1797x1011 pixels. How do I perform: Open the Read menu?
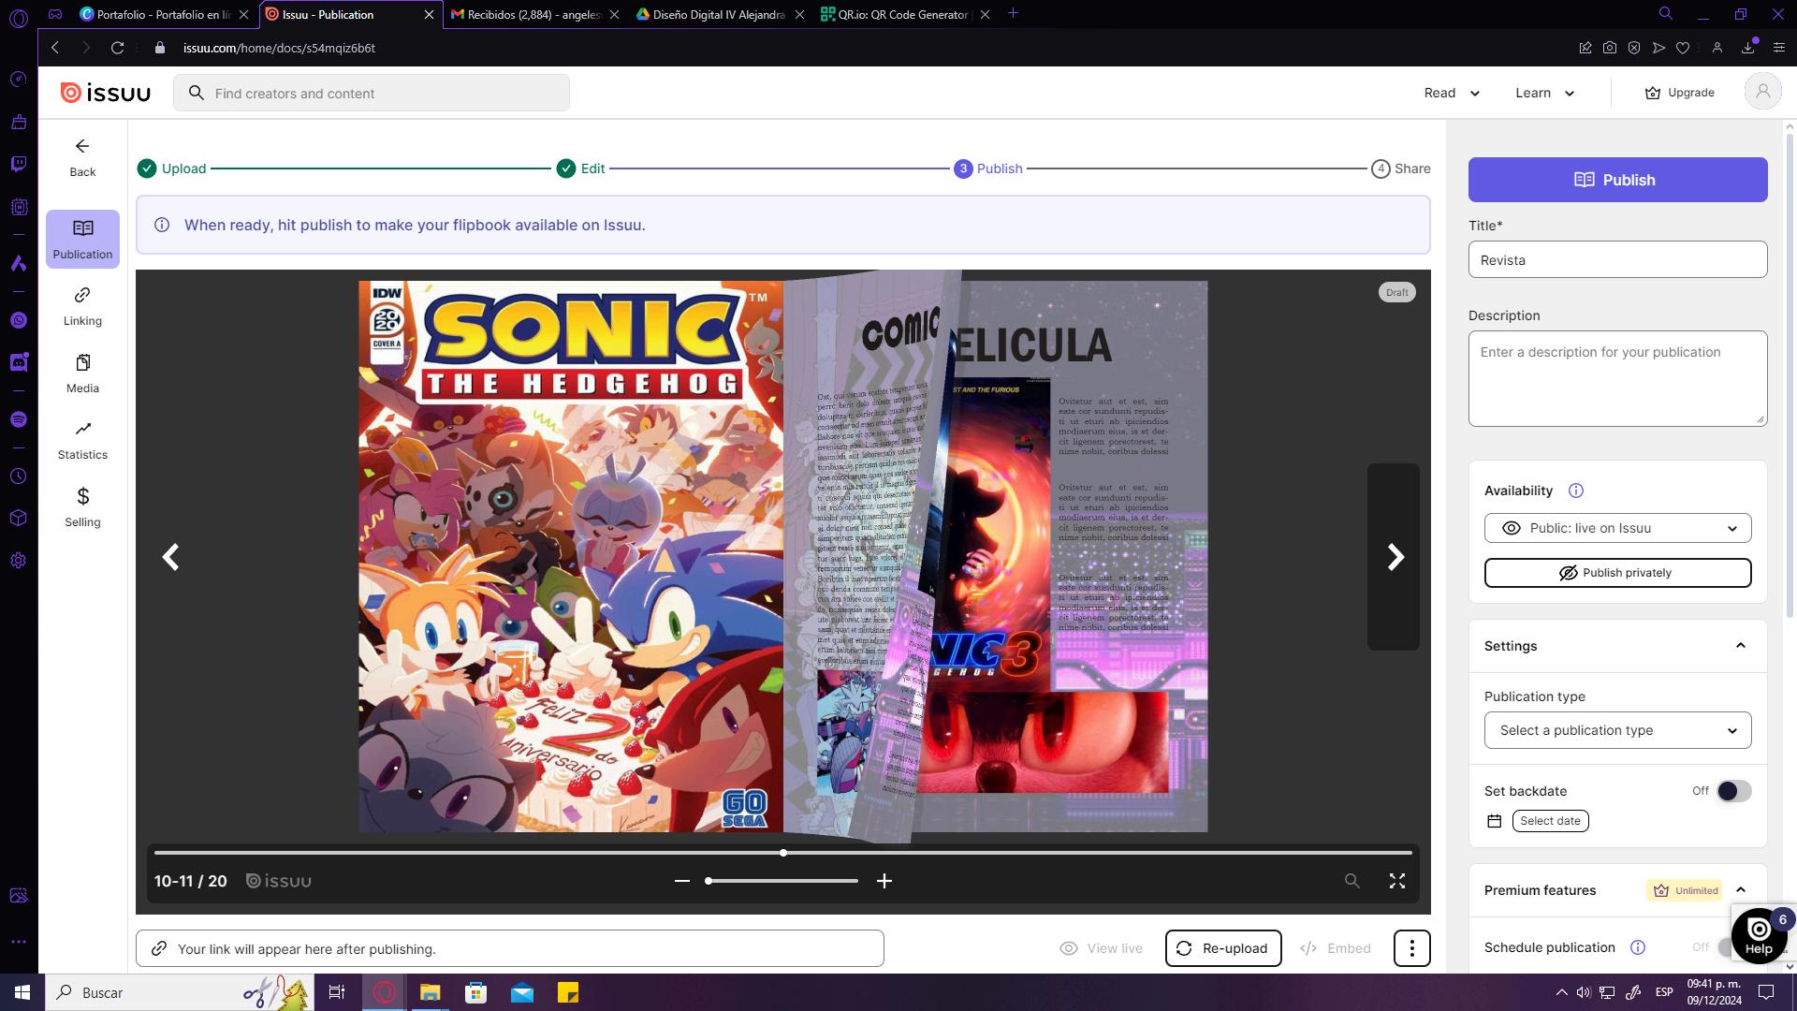coord(1451,93)
